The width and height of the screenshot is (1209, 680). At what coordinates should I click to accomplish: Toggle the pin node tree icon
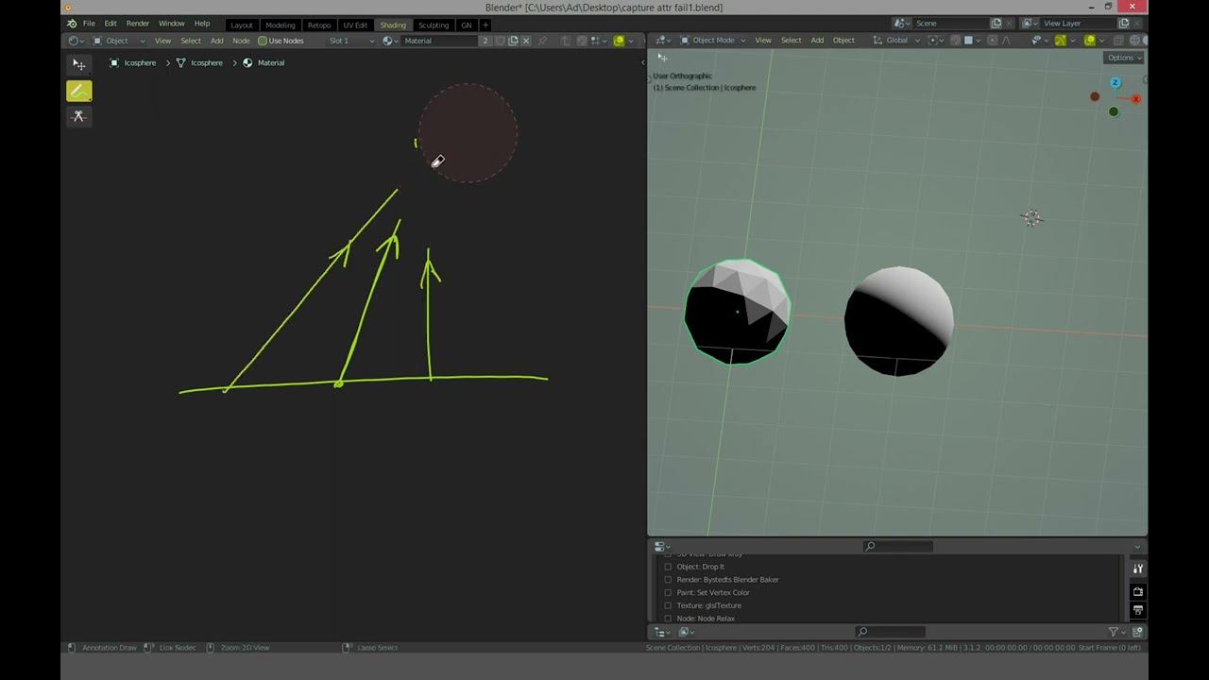(542, 41)
